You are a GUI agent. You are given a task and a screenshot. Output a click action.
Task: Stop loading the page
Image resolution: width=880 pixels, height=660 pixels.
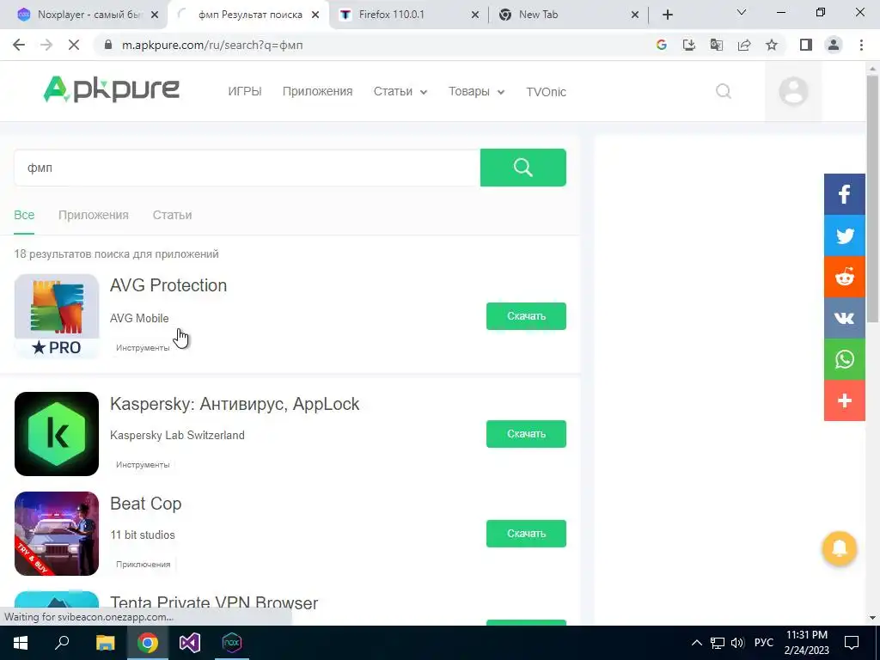[x=74, y=45]
